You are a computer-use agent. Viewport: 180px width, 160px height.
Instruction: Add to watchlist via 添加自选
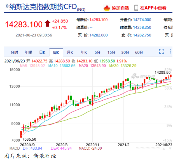[x=120, y=8]
